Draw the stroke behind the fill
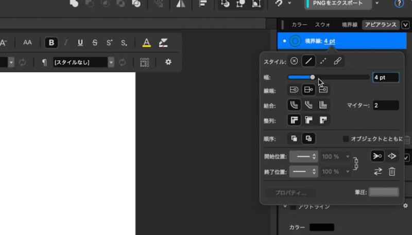Screen dimensions: 412x235 coord(294,138)
